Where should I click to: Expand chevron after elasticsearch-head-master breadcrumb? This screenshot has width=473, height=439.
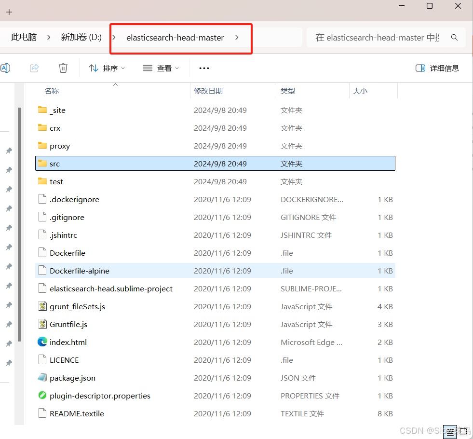tap(237, 38)
